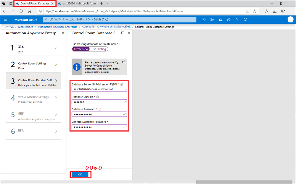Screen dimensions: 296x184
Task: Select the Use Existing option
Action: 99,49
